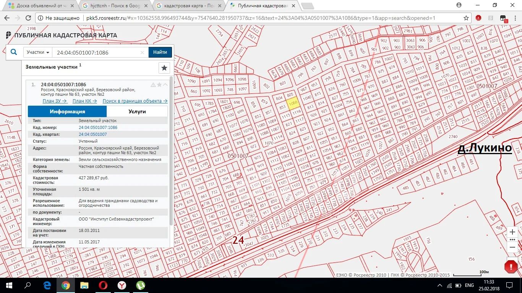Open uTorrent from the taskbar
Viewport: 522px width, 293px height.
[x=140, y=285]
